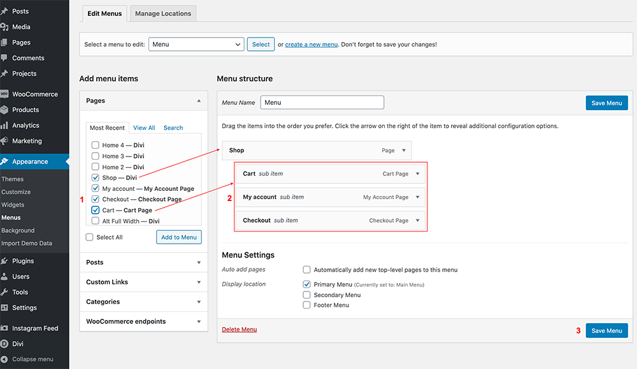Click the Menu Name text field

pyautogui.click(x=322, y=102)
